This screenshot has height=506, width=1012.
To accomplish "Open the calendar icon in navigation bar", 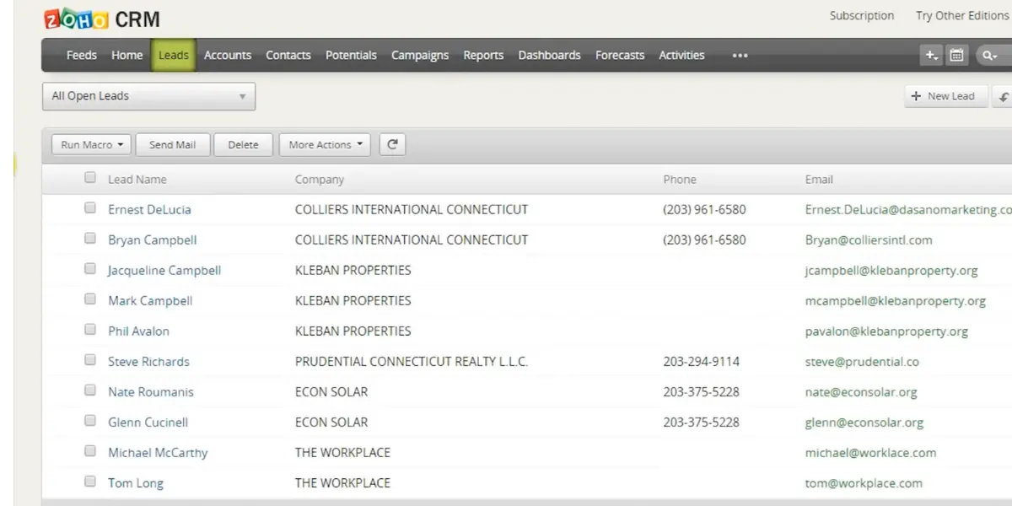I will pos(956,56).
